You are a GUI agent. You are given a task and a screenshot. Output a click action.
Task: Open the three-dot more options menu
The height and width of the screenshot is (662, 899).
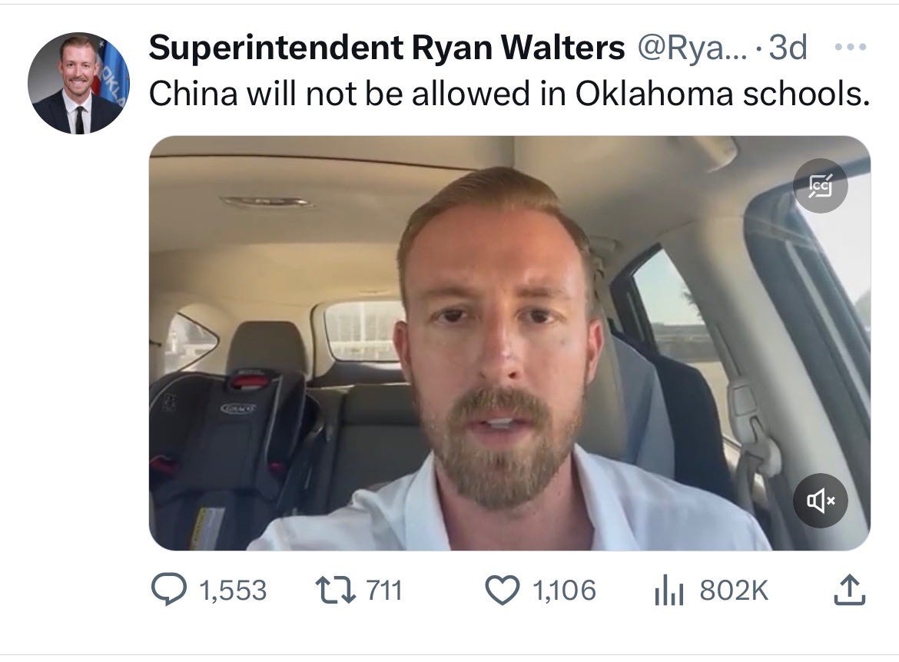tap(851, 47)
